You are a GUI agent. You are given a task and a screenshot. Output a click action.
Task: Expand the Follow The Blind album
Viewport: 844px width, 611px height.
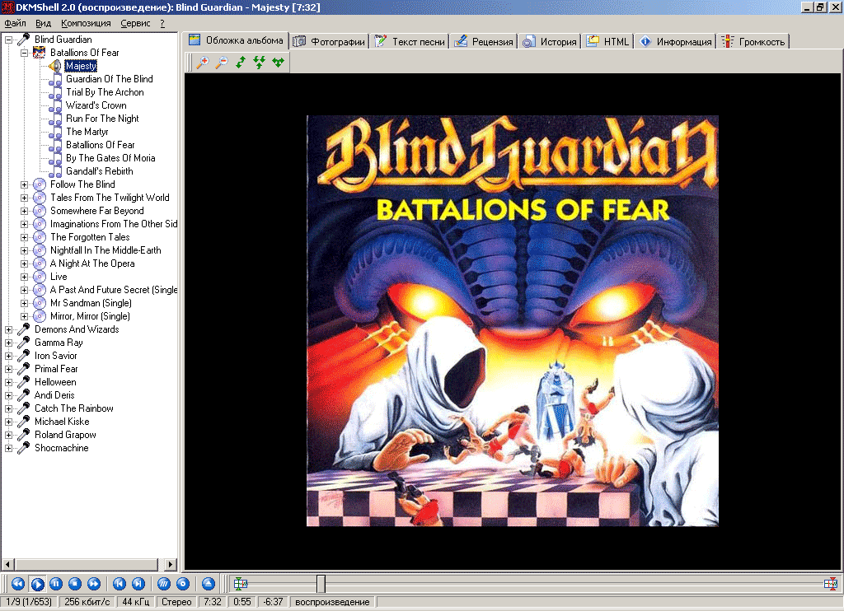[24, 184]
